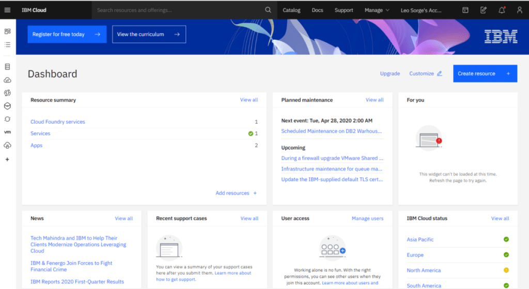
Task: Open the notifications bell
Action: 502,10
